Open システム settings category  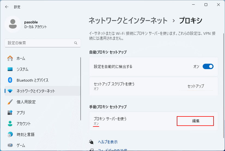click(42, 69)
